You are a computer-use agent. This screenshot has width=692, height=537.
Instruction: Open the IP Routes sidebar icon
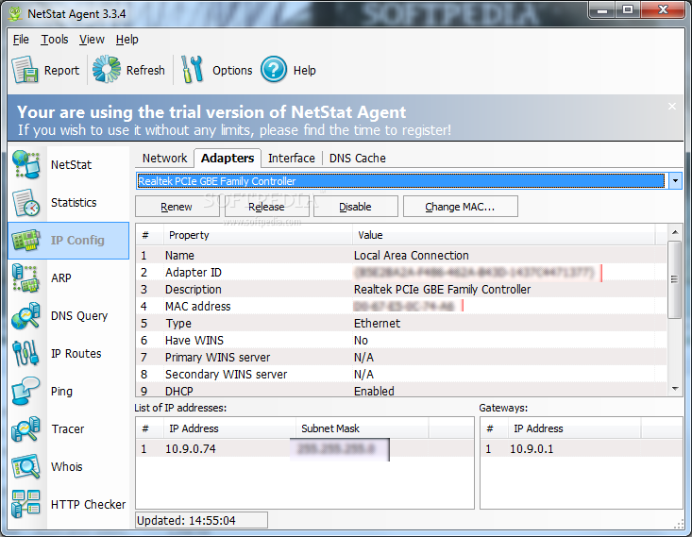click(26, 354)
